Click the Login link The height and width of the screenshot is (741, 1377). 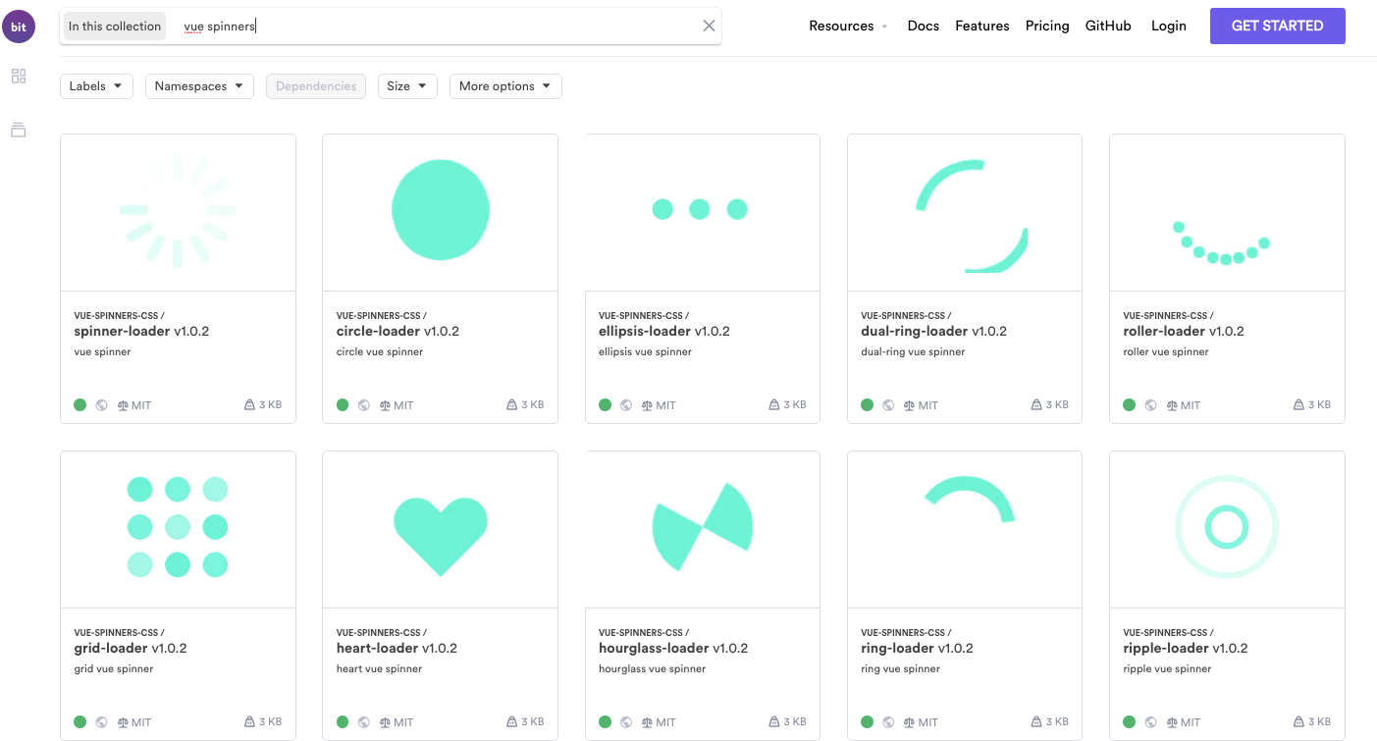(x=1169, y=26)
